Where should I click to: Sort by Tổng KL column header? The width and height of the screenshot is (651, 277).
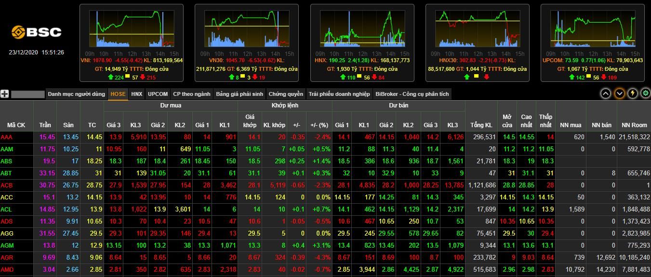click(x=481, y=125)
